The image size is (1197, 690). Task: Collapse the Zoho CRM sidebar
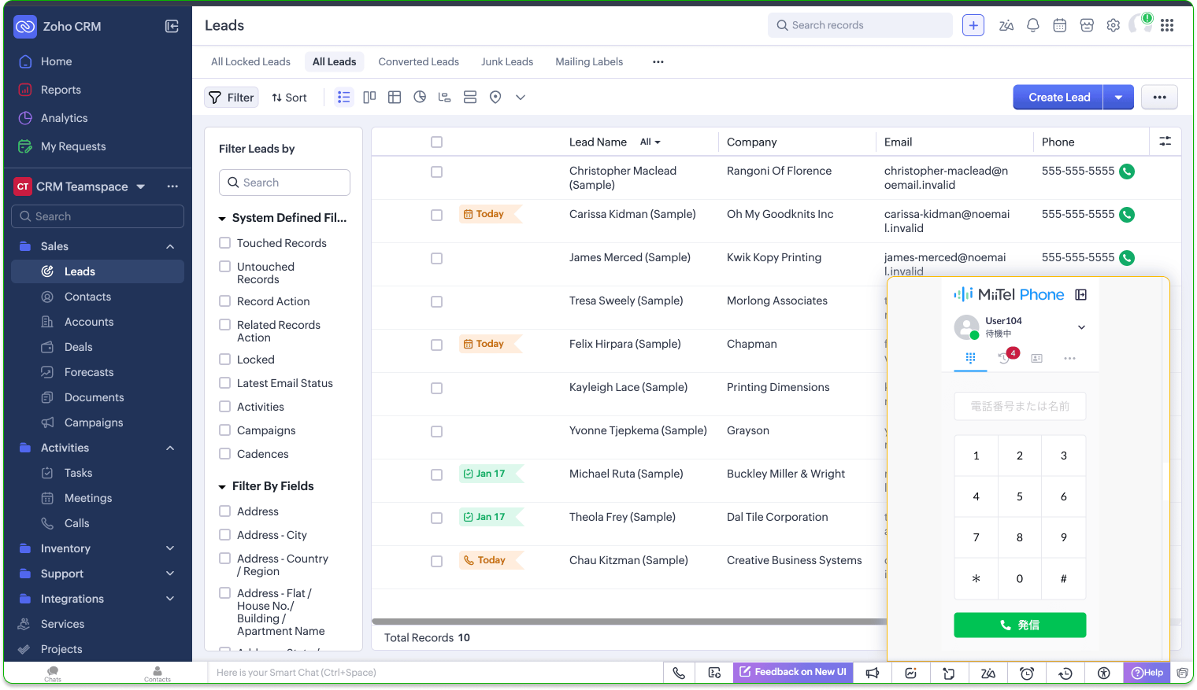pos(172,26)
